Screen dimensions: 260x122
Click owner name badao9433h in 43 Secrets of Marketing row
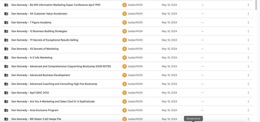pos(136,49)
